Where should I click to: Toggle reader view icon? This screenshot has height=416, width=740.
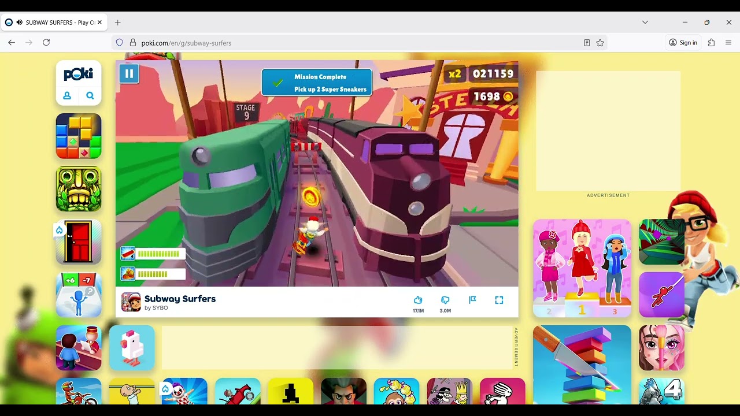pyautogui.click(x=587, y=43)
